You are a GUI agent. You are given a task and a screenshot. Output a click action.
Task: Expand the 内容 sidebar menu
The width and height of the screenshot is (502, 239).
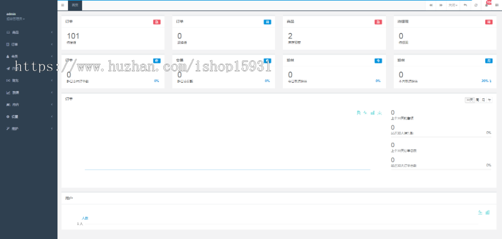pos(29,104)
